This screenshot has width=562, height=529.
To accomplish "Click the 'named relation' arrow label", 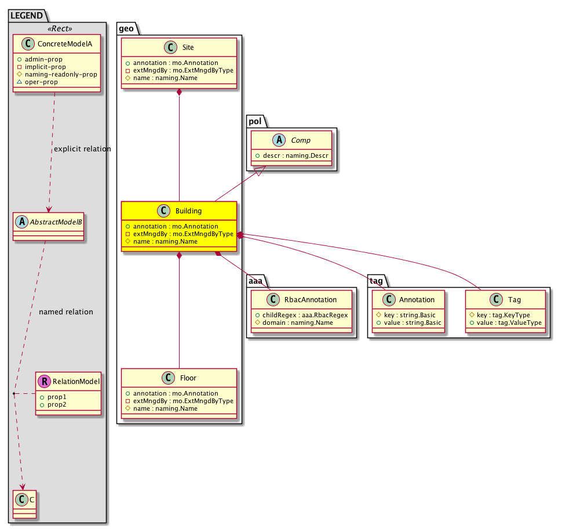I will tap(65, 312).
